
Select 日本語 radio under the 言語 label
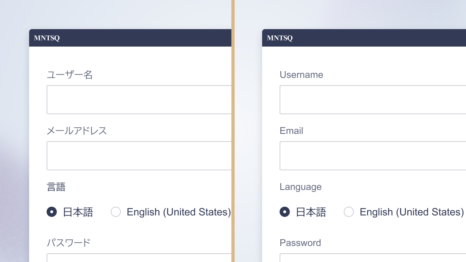(52, 212)
